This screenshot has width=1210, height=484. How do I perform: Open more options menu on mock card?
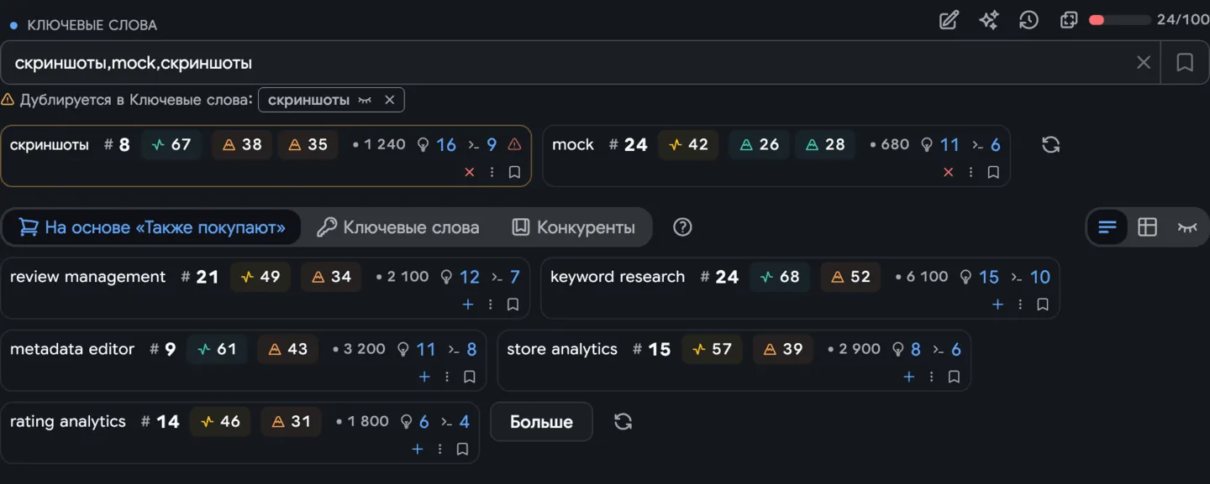click(x=971, y=172)
